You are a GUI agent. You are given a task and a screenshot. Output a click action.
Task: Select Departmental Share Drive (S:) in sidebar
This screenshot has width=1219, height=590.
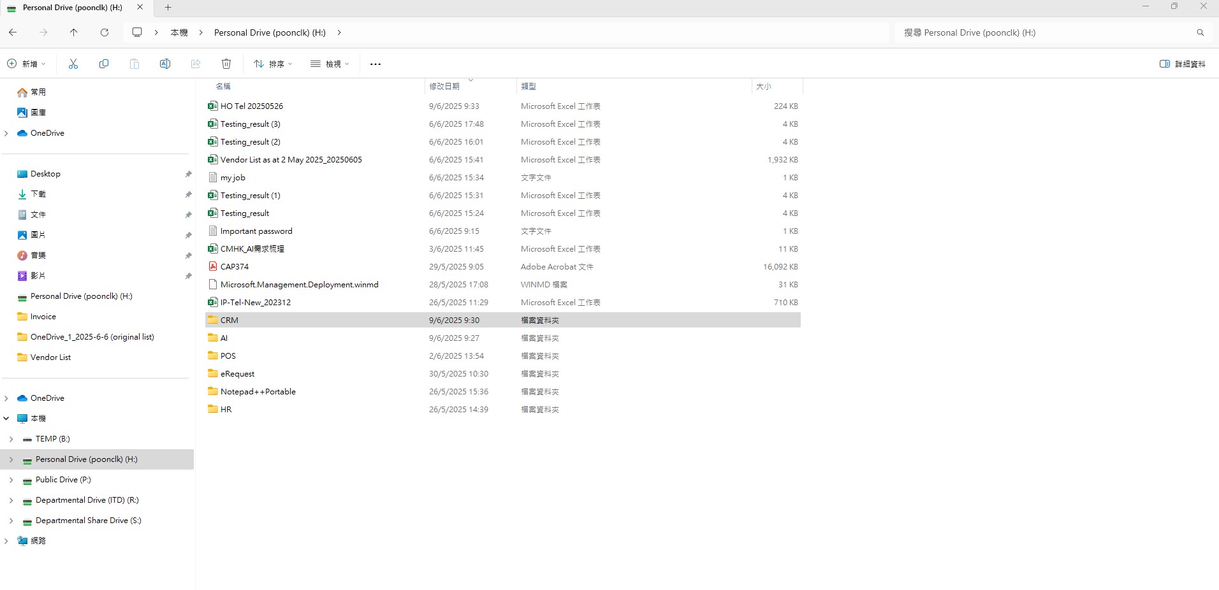coord(88,521)
